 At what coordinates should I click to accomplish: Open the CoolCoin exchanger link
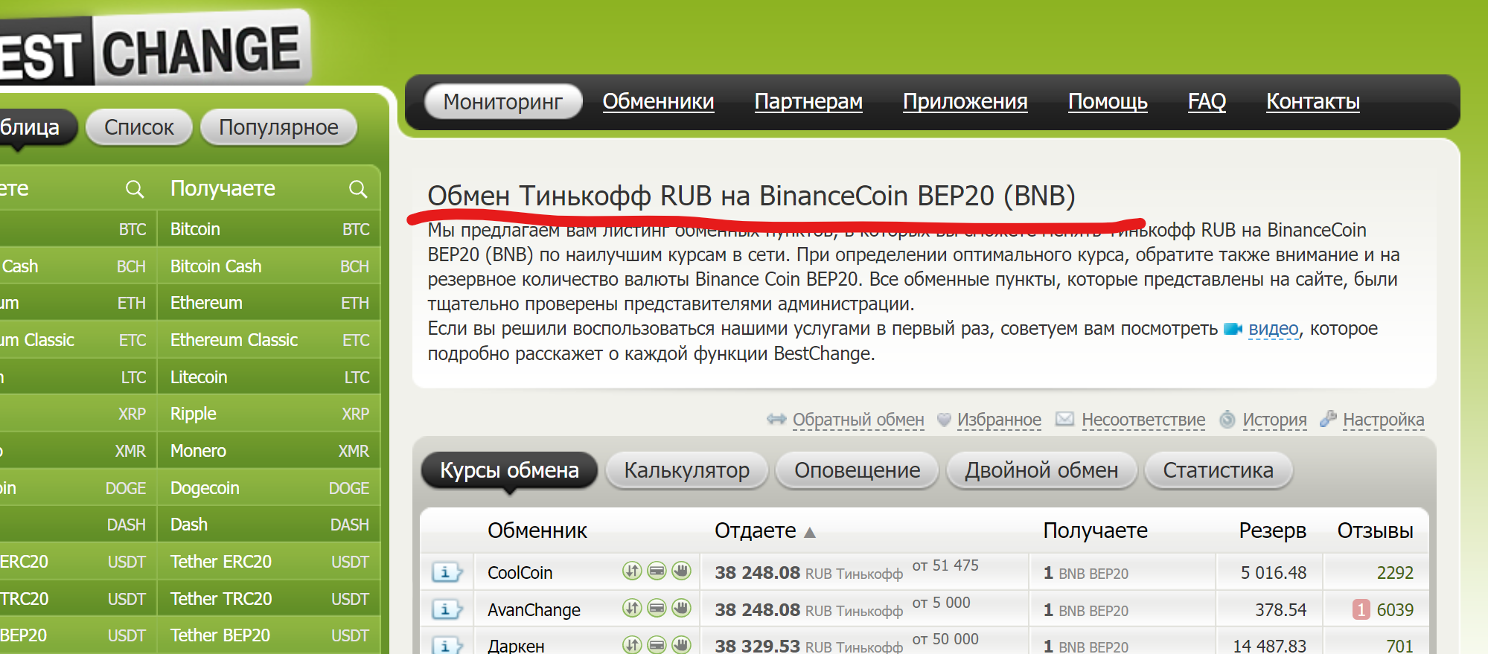pos(520,573)
